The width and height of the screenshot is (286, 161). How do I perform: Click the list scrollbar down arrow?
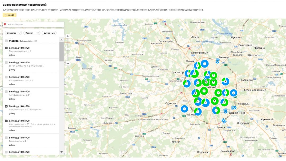coord(62,152)
